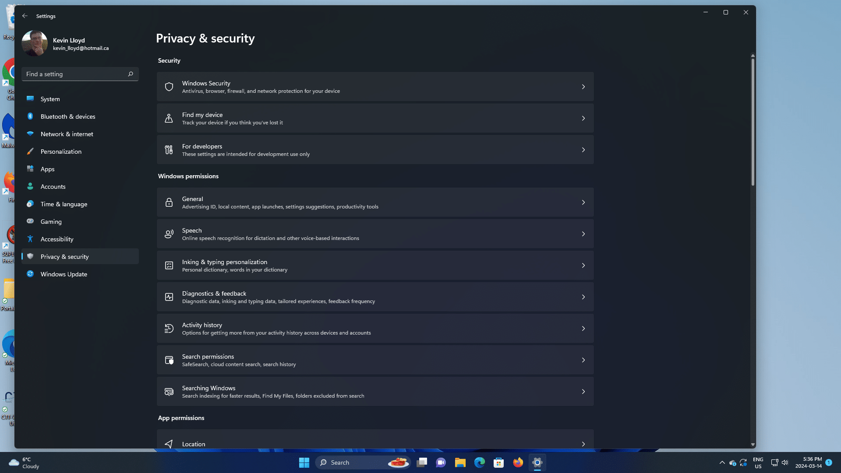Viewport: 841px width, 473px height.
Task: Click the volume icon in system tray
Action: [784, 462]
